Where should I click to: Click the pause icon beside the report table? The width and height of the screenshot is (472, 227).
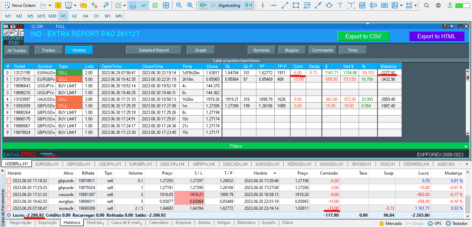click(468, 78)
